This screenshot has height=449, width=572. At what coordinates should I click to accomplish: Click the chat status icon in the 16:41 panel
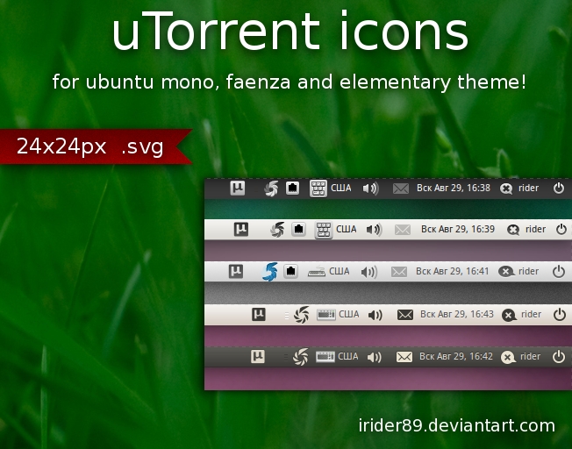(506, 272)
